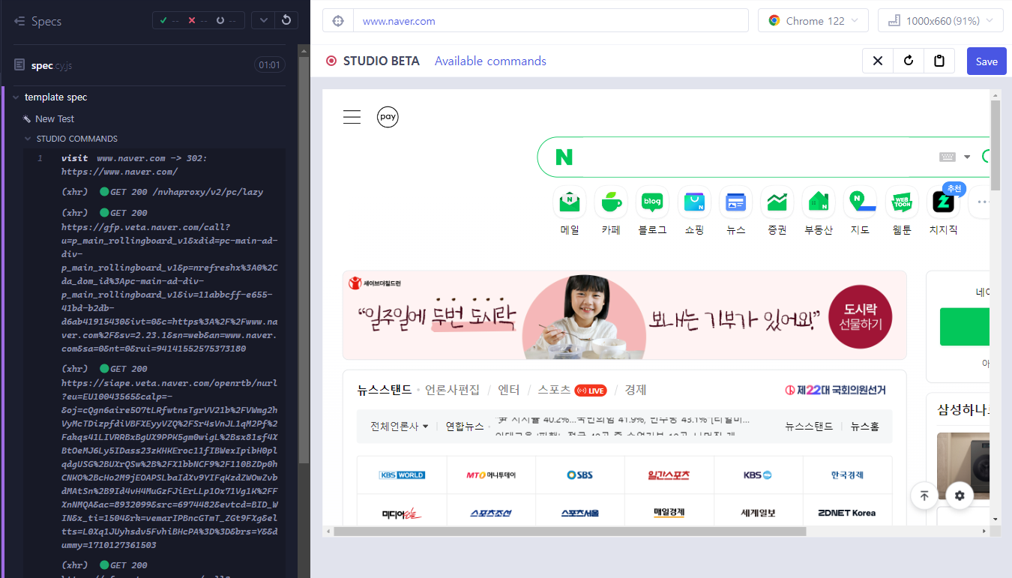1012x578 pixels.
Task: Open Chrome 122 browser dropdown
Action: coord(813,21)
